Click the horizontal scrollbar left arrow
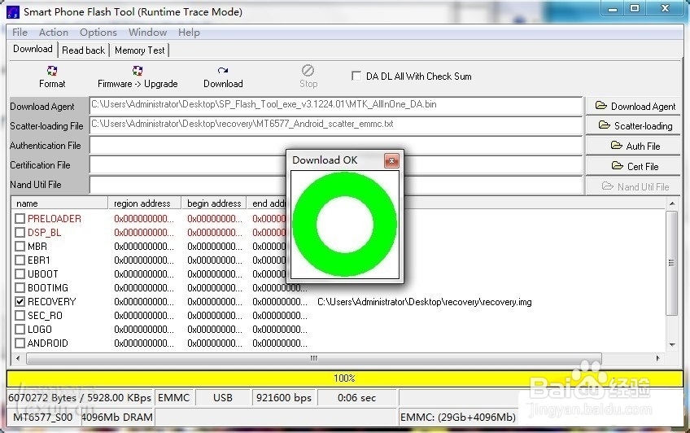Image resolution: width=690 pixels, height=433 pixels. pos(18,358)
